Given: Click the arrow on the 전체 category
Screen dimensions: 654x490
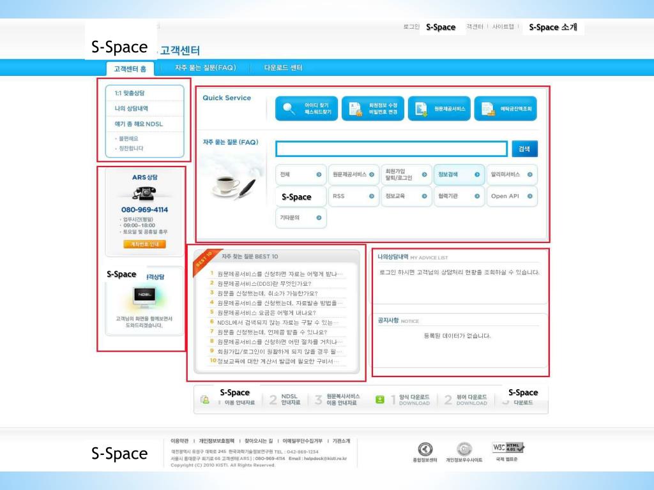Looking at the screenshot, I should click(319, 175).
